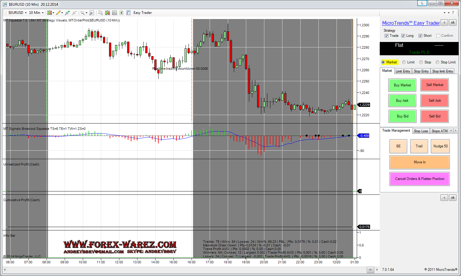This screenshot has height=276, width=461.
Task: Open the pencil drawing tools icon
Action: [58, 13]
